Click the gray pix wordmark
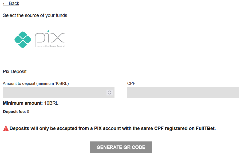The height and width of the screenshot is (155, 241). (x=50, y=38)
